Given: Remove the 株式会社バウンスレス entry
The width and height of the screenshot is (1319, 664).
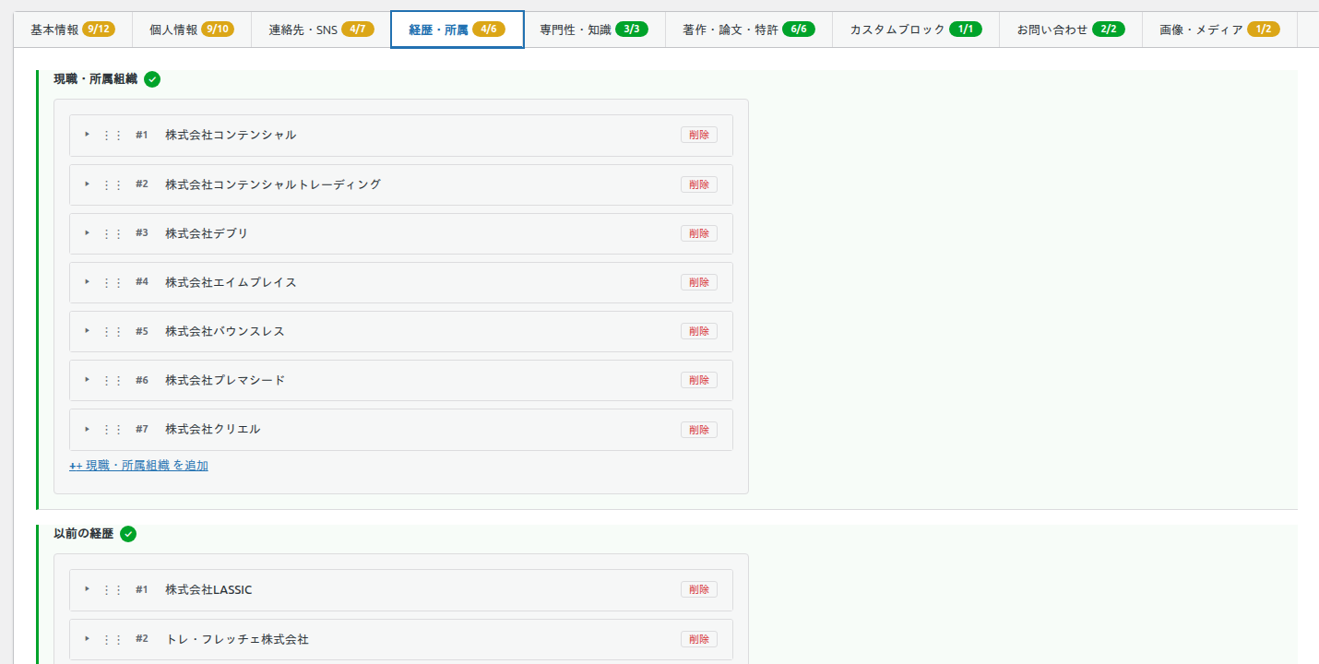Looking at the screenshot, I should (699, 331).
